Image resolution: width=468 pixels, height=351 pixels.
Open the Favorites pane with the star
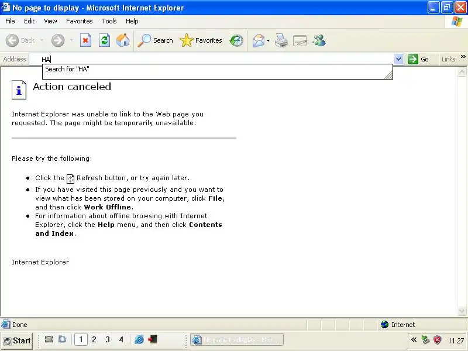[x=201, y=40]
